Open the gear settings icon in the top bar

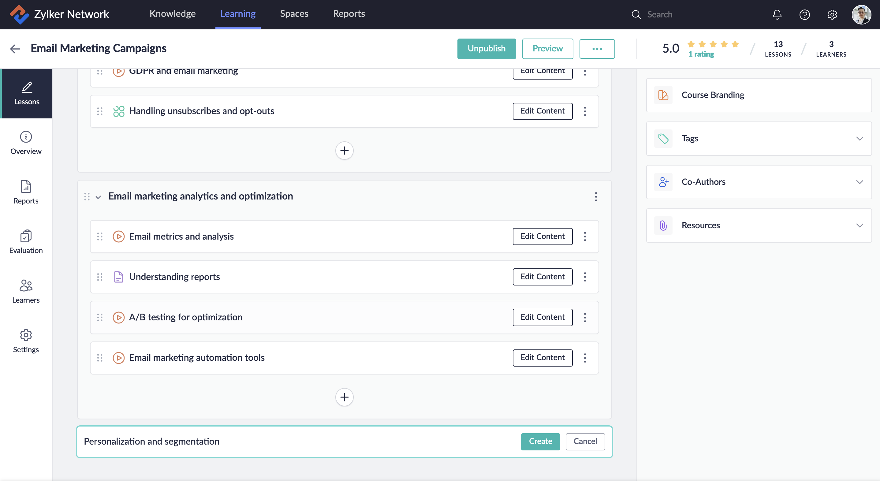pos(832,14)
